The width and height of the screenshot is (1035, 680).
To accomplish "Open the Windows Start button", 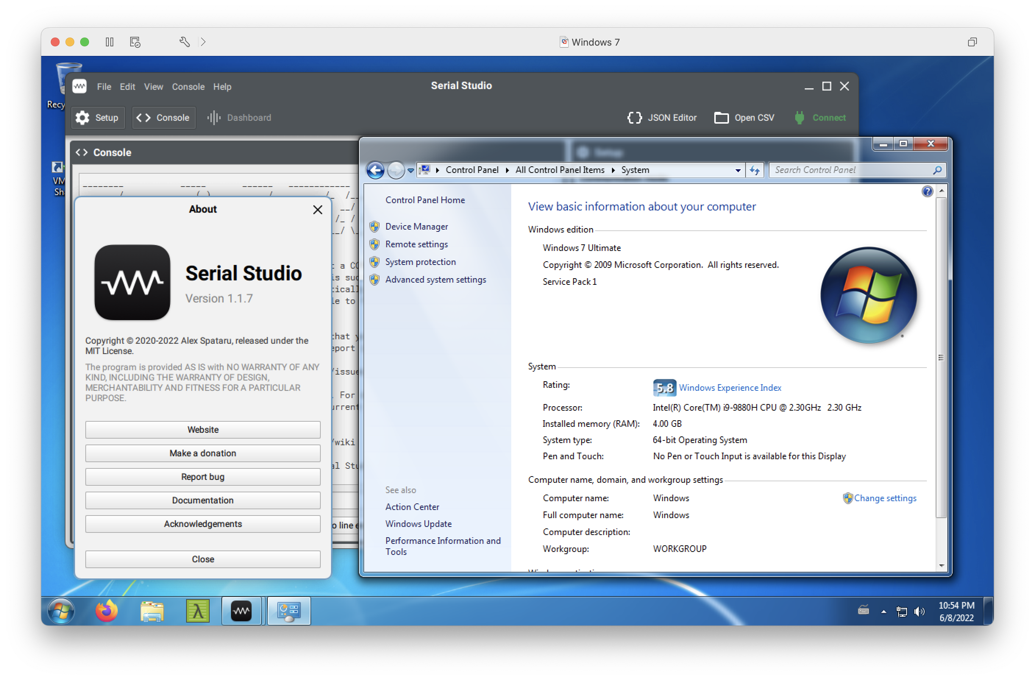I will 60,611.
